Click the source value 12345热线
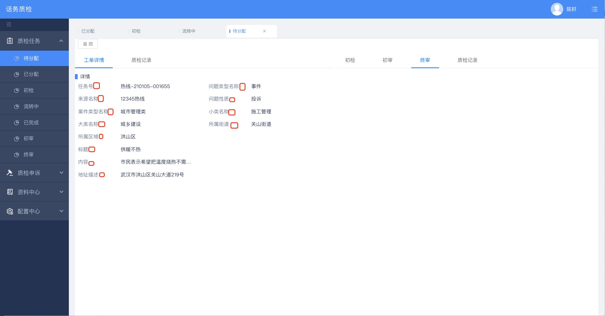This screenshot has height=316, width=605. (133, 99)
